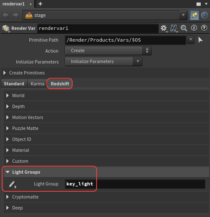Open the node info icon
210x217 pixels.
194,28
